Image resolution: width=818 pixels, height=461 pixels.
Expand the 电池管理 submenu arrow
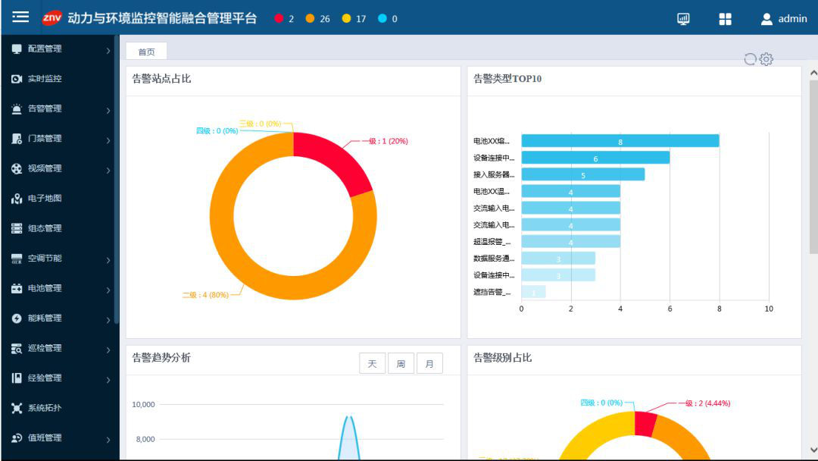[x=108, y=290]
